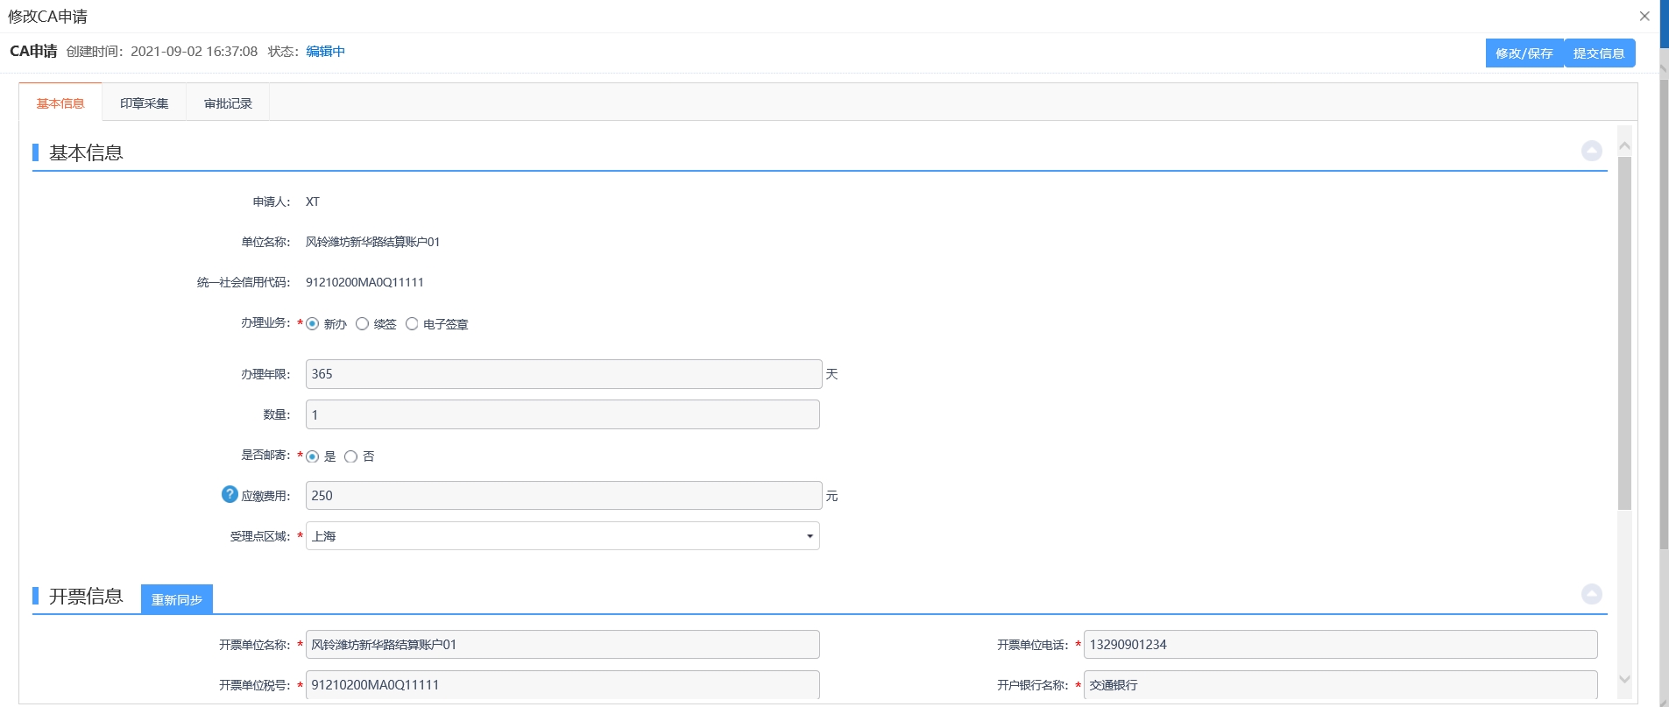Viewport: 1669px width, 707px height.
Task: Select the 基本信息 tab
Action: 60,103
